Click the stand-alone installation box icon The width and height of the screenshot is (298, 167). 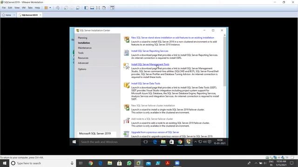pos(126,39)
